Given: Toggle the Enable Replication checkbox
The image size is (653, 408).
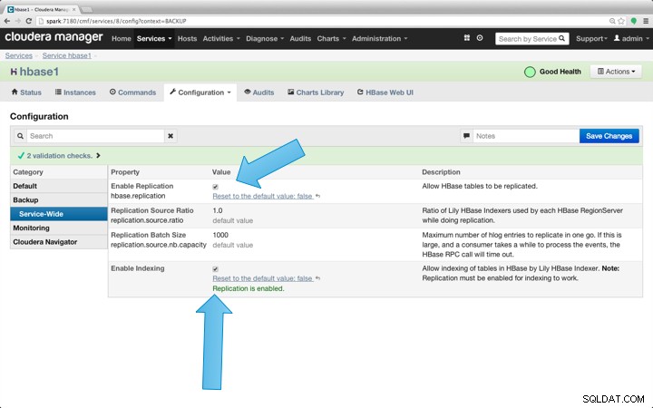Looking at the screenshot, I should [x=215, y=187].
